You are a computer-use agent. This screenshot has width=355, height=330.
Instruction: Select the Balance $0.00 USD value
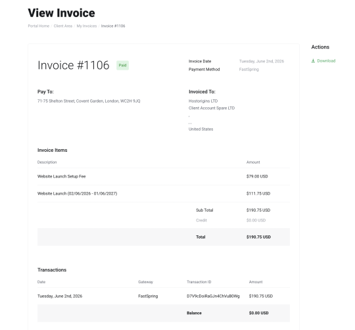[x=258, y=313]
